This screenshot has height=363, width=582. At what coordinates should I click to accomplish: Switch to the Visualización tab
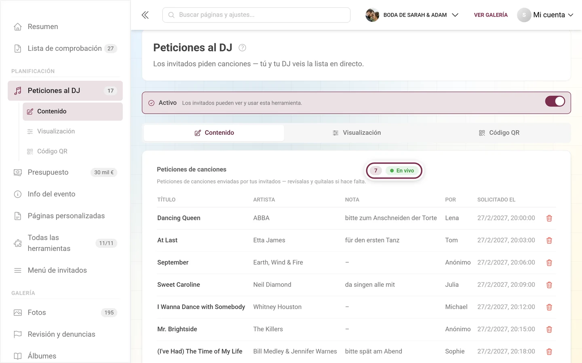(356, 133)
